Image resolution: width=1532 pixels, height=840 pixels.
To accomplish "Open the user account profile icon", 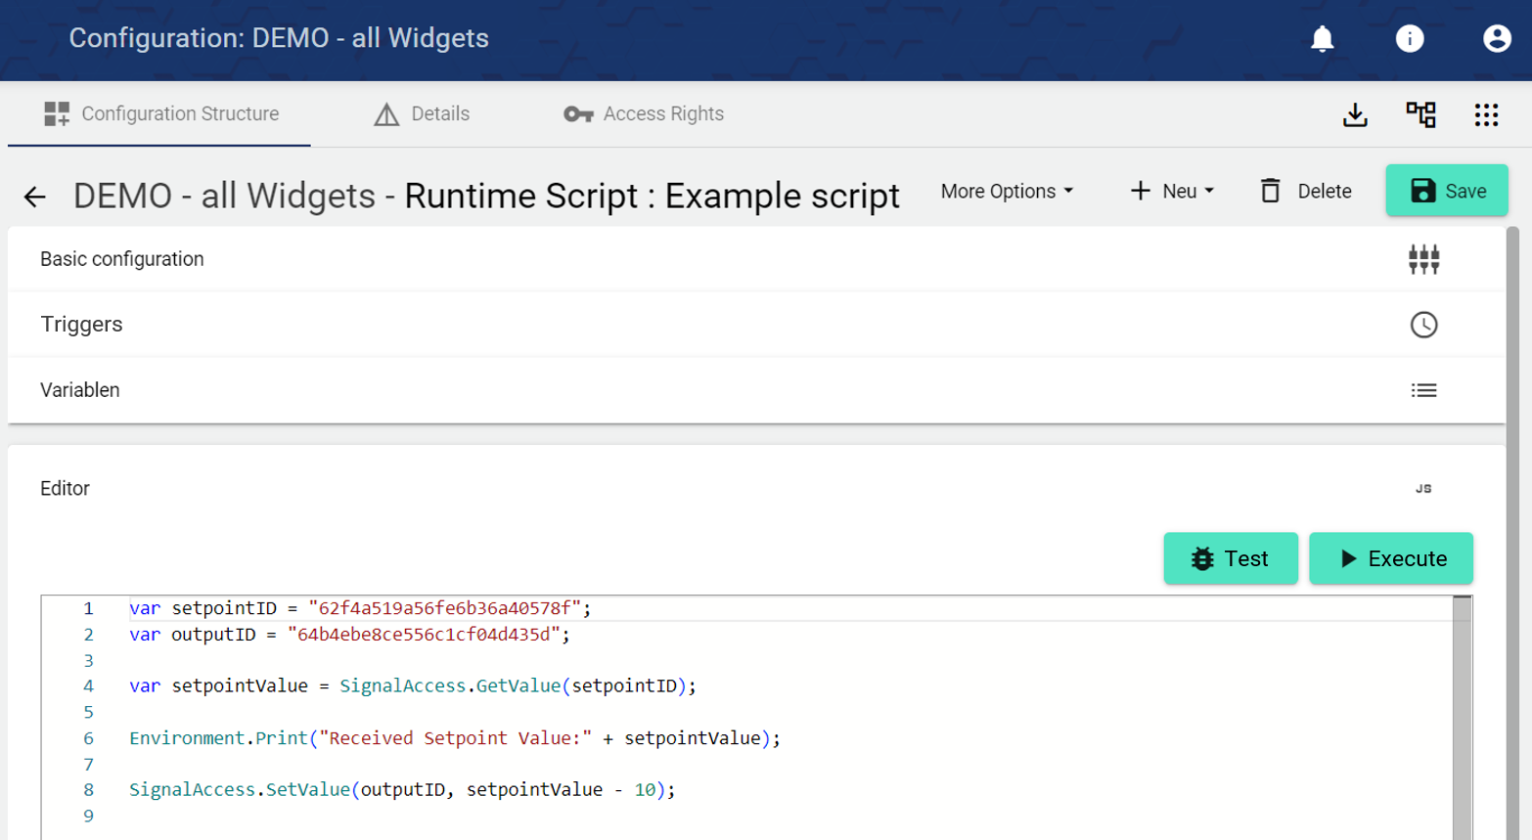I will (1496, 38).
